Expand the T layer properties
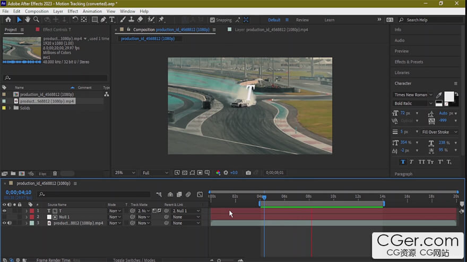 click(x=26, y=211)
